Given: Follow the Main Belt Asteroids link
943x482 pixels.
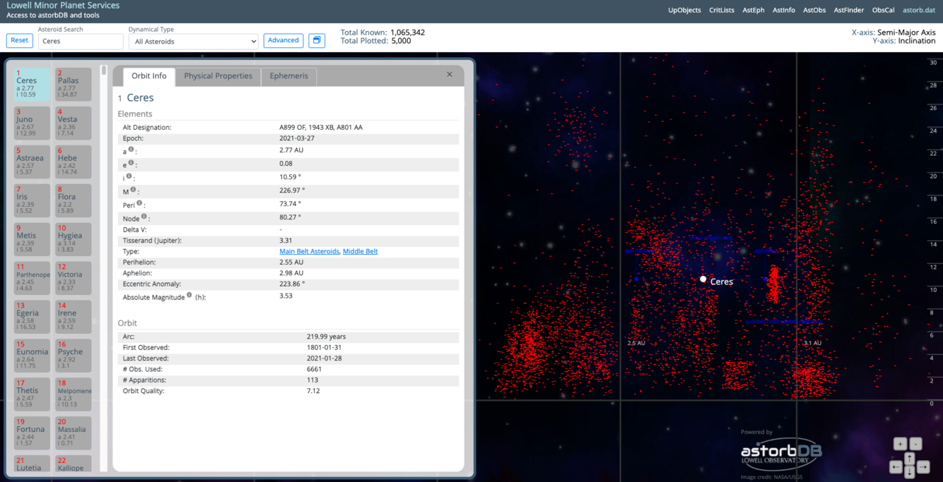Looking at the screenshot, I should click(308, 251).
